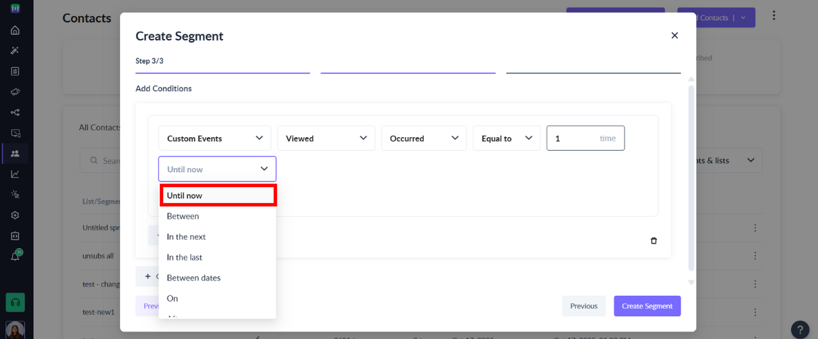The width and height of the screenshot is (818, 339).
Task: Open the Custom Events dropdown
Action: click(215, 138)
